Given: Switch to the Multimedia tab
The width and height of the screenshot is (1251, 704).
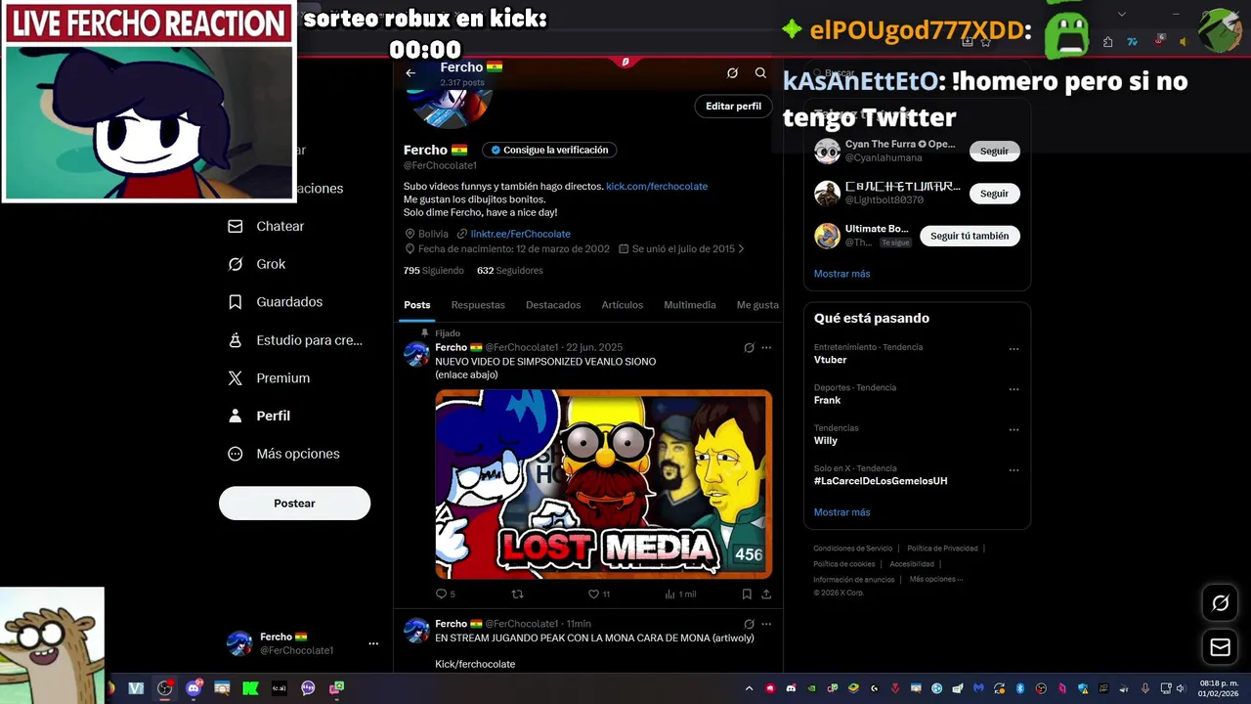Looking at the screenshot, I should 690,305.
